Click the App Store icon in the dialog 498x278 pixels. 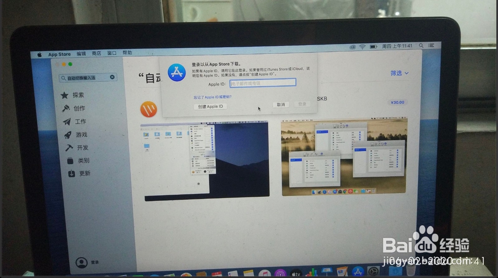(177, 73)
